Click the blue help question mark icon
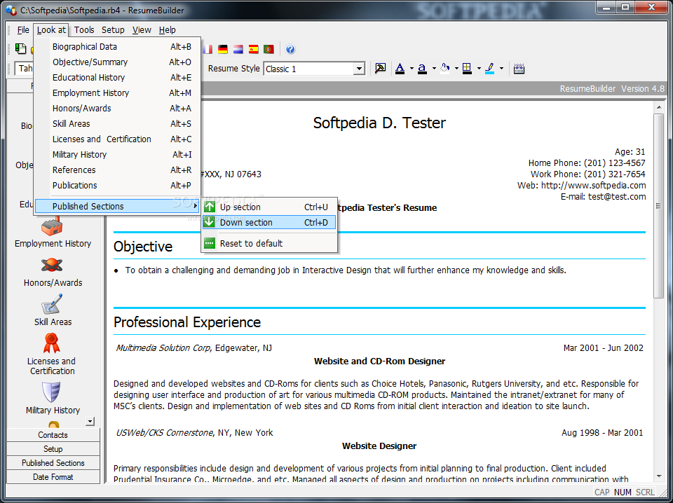673x503 pixels. pos(290,49)
